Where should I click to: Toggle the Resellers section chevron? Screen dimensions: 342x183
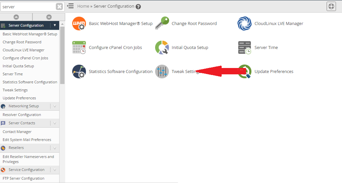tap(55, 148)
